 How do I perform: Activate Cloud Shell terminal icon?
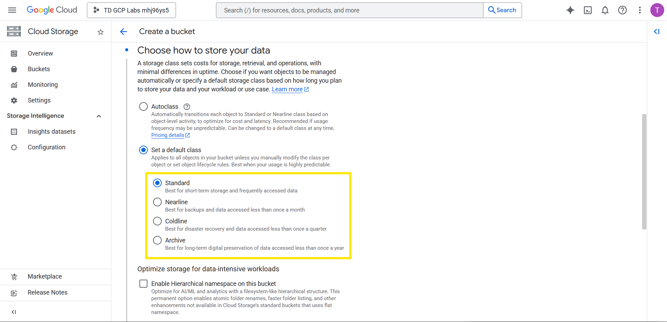pyautogui.click(x=587, y=10)
